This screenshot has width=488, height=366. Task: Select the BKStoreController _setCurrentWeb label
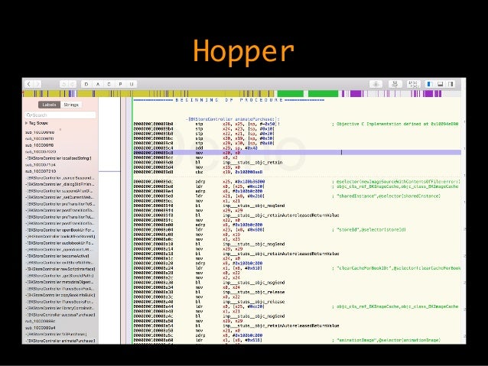point(60,197)
